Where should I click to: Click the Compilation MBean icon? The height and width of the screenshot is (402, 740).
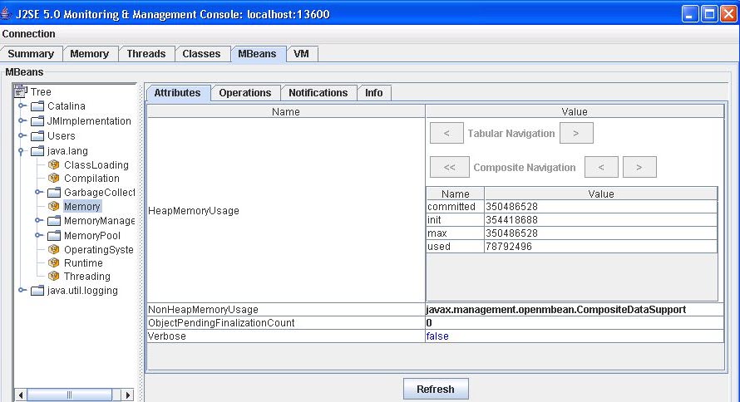54,178
